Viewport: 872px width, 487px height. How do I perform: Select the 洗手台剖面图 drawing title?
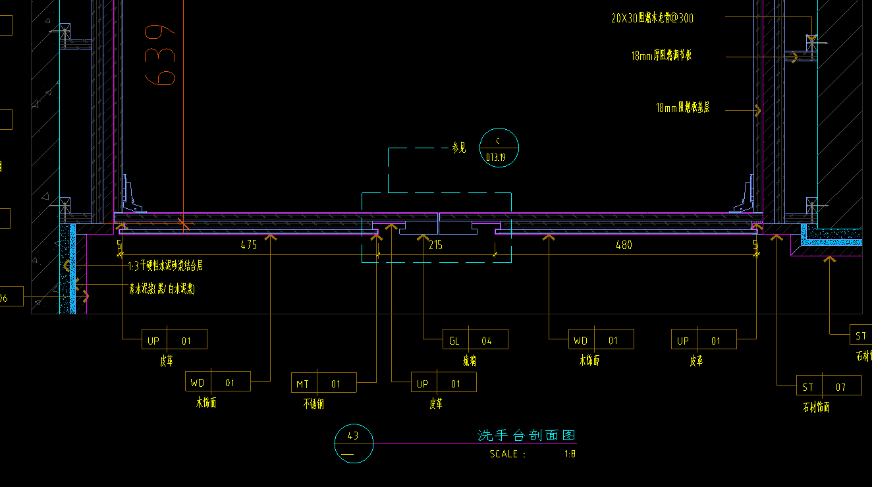click(x=526, y=436)
